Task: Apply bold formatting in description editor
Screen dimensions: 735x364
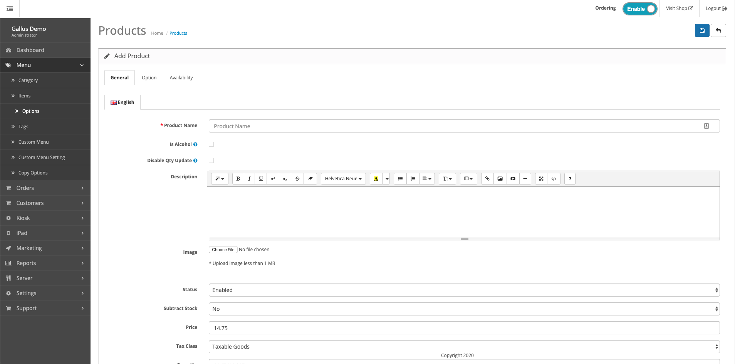Action: 238,179
